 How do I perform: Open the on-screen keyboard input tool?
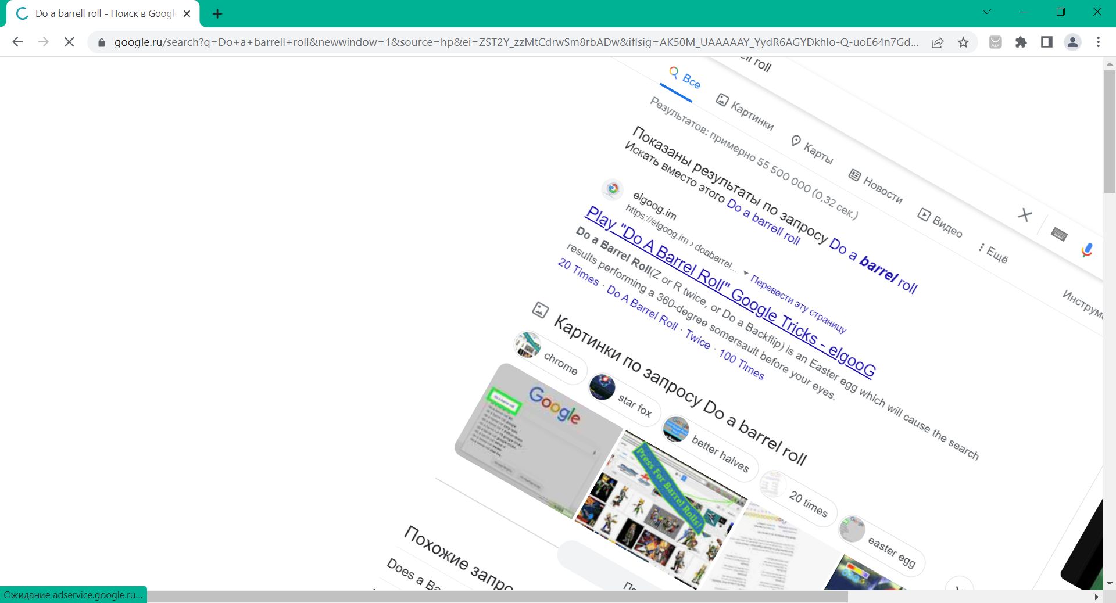point(1060,234)
